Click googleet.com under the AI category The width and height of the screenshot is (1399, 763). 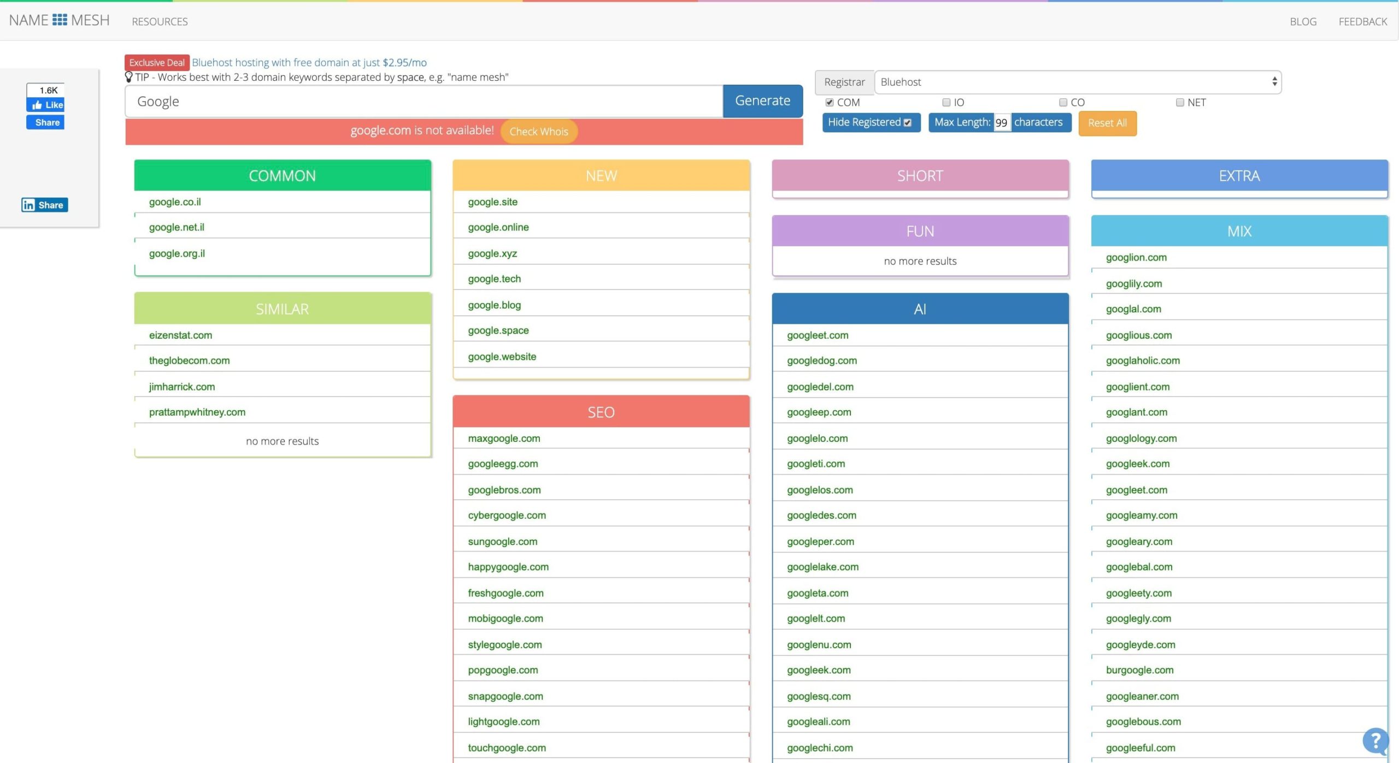[x=817, y=335]
